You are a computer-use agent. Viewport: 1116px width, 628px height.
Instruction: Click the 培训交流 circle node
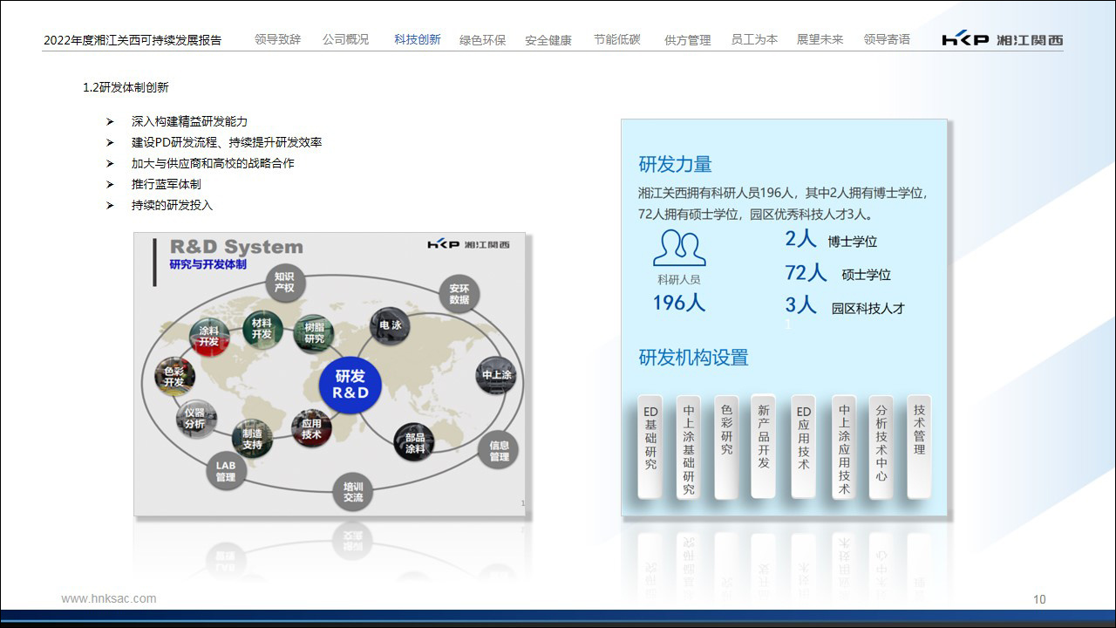coord(352,492)
